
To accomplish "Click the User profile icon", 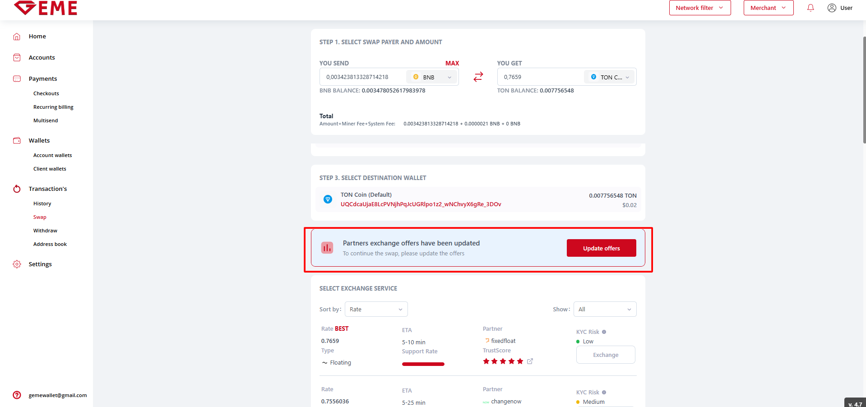I will pyautogui.click(x=831, y=8).
